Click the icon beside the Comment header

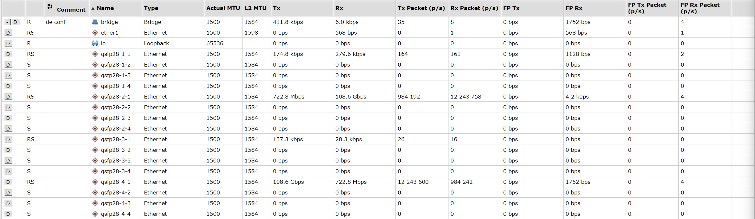50,6
